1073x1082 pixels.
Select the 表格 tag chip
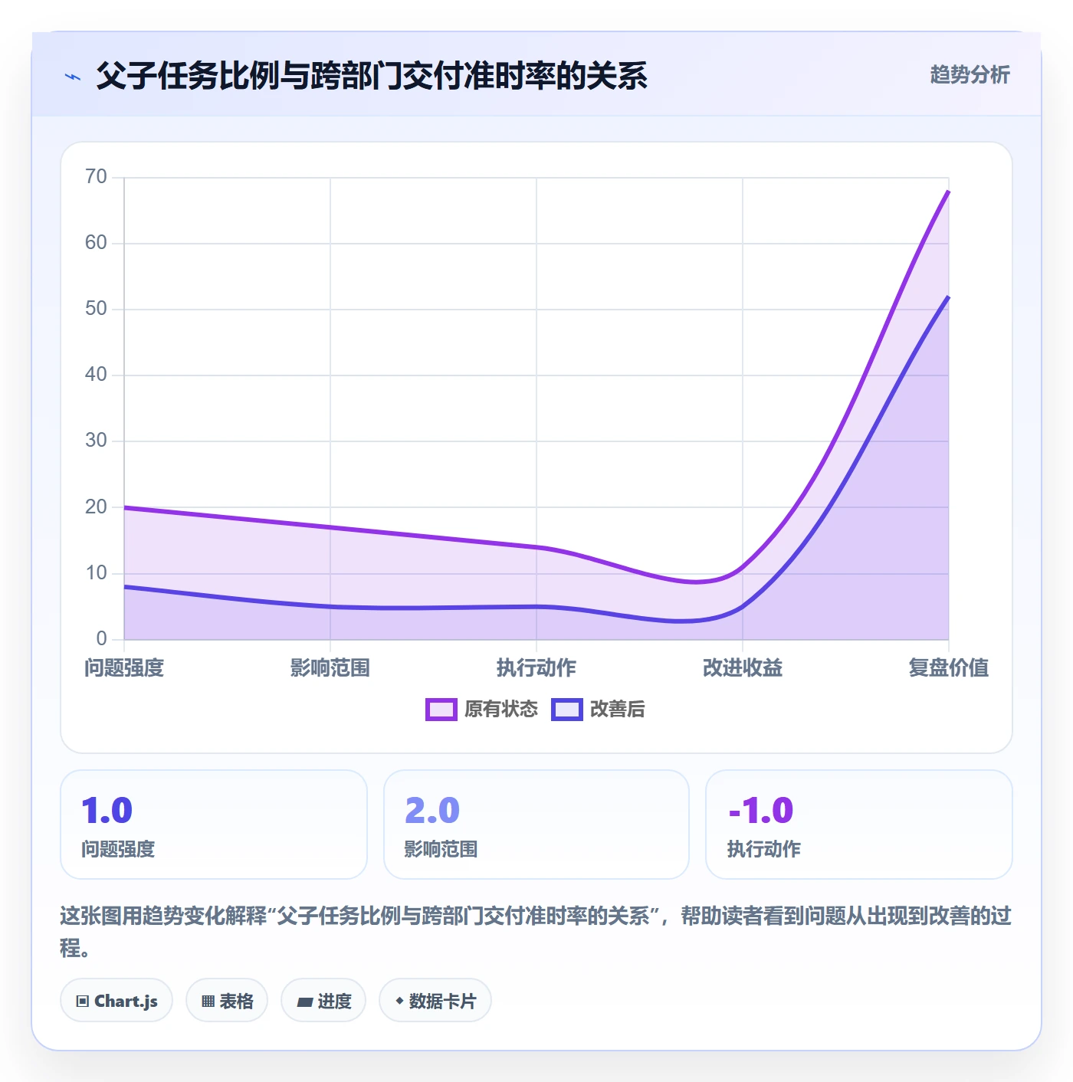227,1001
